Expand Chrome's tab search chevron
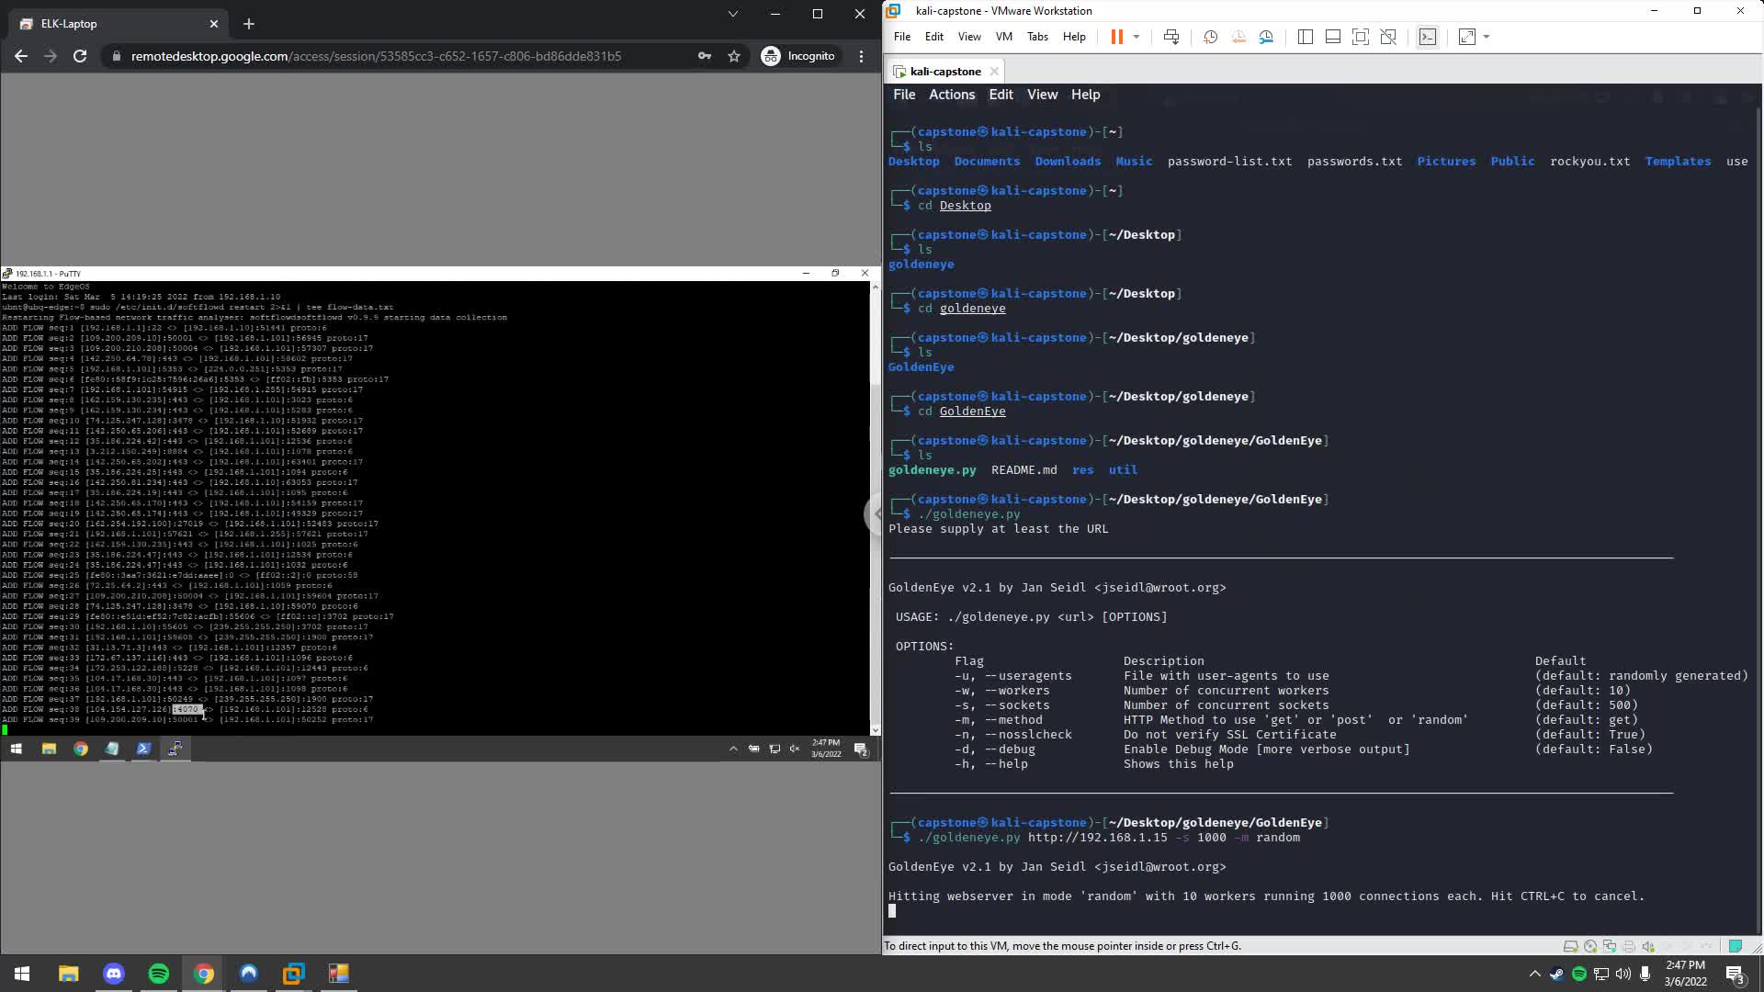The height and width of the screenshot is (992, 1764). pos(732,14)
